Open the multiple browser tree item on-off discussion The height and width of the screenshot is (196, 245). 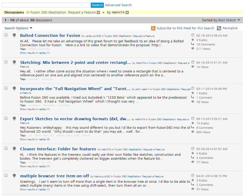point(54,176)
